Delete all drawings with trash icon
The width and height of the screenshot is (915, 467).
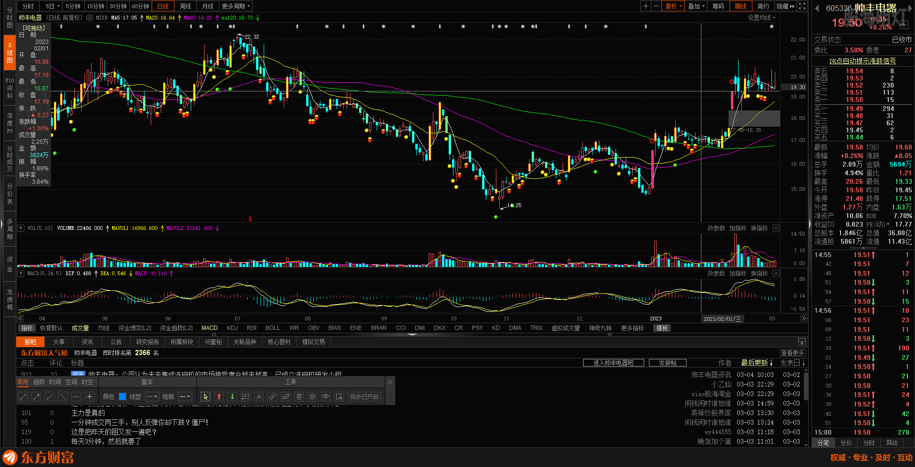point(299,397)
